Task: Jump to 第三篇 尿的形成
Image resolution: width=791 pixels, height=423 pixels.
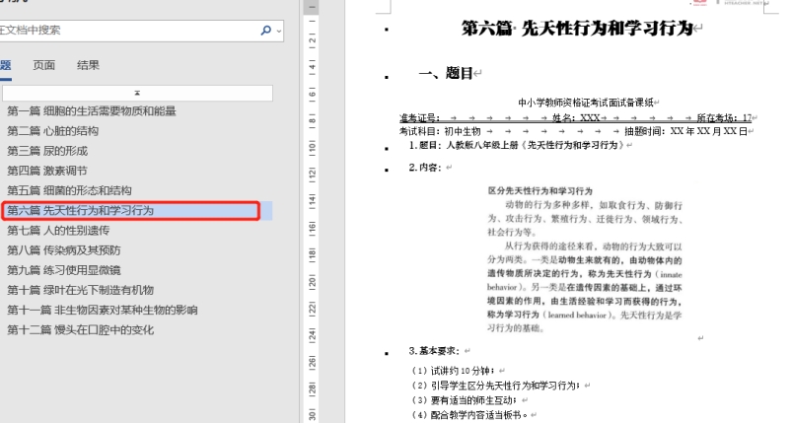Action: (47, 151)
